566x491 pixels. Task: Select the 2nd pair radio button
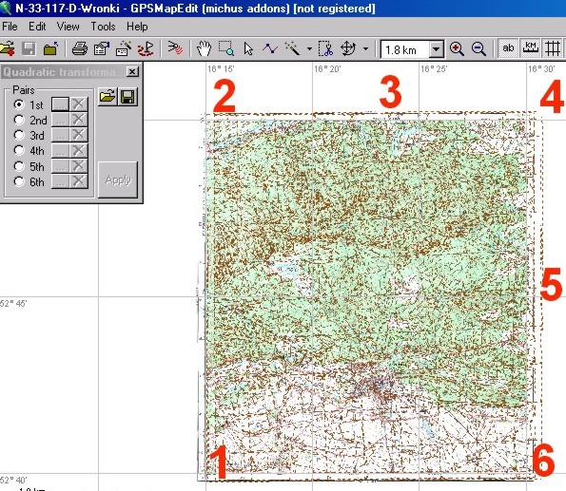click(19, 120)
